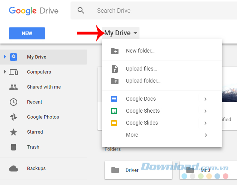Click the Backups cloud icon
Viewport: 237px width, 185px height.
point(13,168)
